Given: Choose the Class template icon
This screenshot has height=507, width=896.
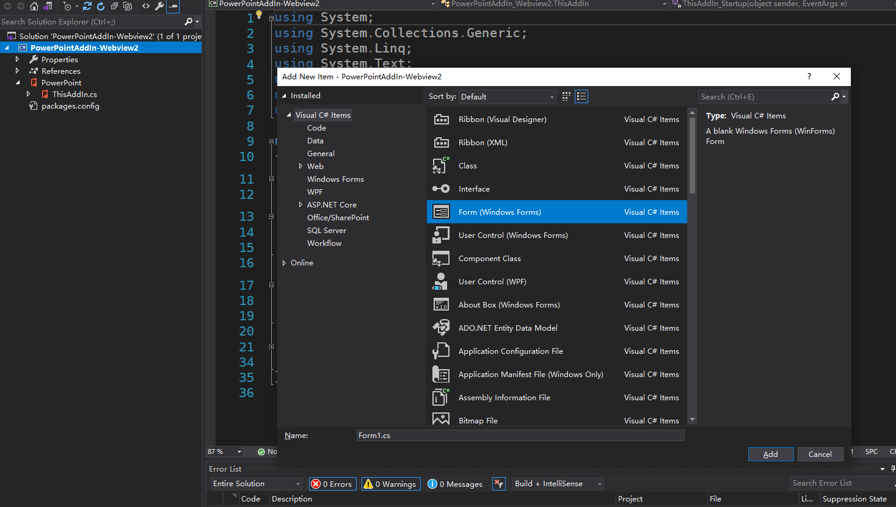Looking at the screenshot, I should (441, 165).
